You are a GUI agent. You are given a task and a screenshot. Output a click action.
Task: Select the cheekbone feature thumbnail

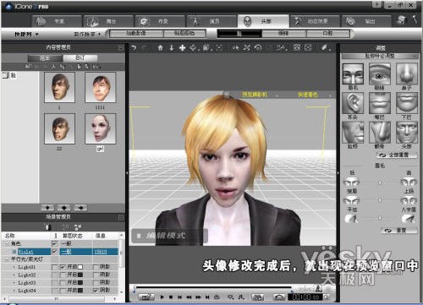(380, 133)
